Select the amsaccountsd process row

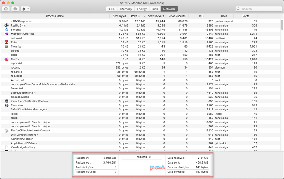click(x=140, y=97)
